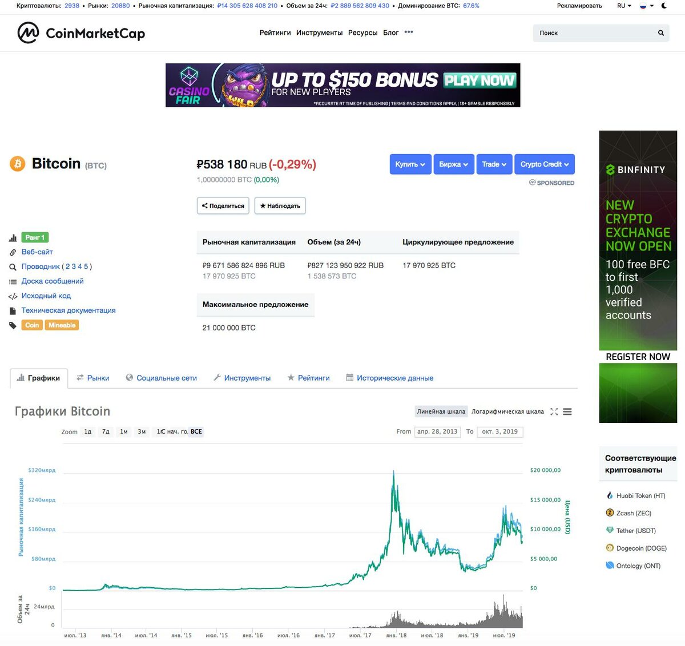
Task: Click the bar chart icon beside Ранг 1
Action: pos(13,238)
